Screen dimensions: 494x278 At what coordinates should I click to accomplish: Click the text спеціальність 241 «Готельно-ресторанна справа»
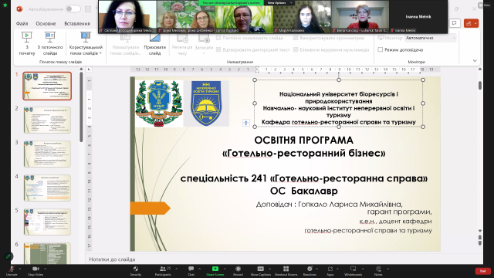(x=303, y=178)
